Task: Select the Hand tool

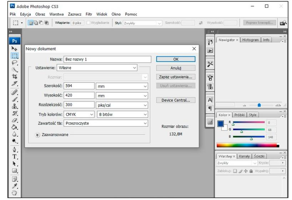Action: pos(15,193)
